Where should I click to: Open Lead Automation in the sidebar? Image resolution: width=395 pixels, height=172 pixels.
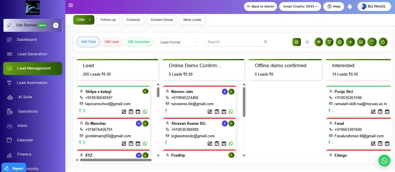tap(32, 83)
